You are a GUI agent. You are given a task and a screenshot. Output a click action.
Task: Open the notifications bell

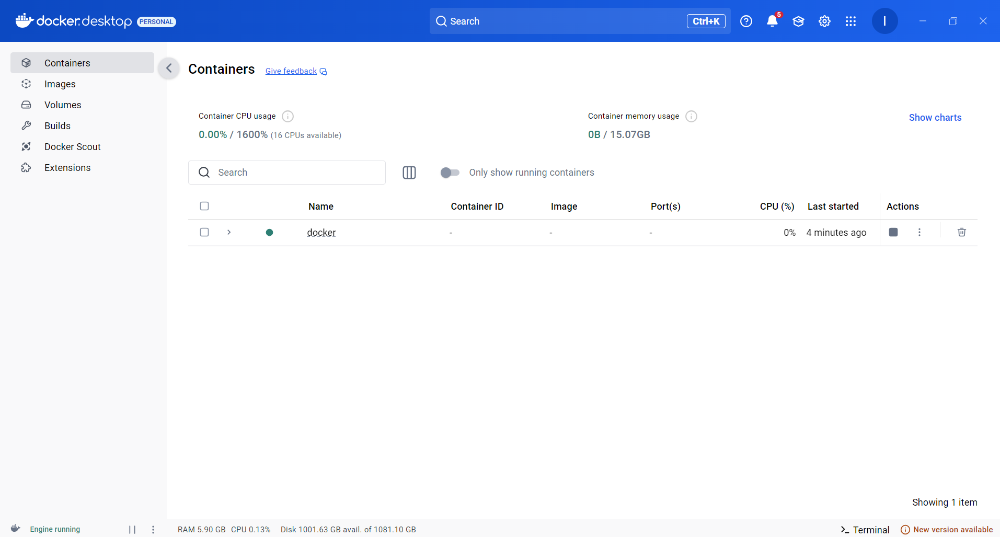pyautogui.click(x=772, y=21)
